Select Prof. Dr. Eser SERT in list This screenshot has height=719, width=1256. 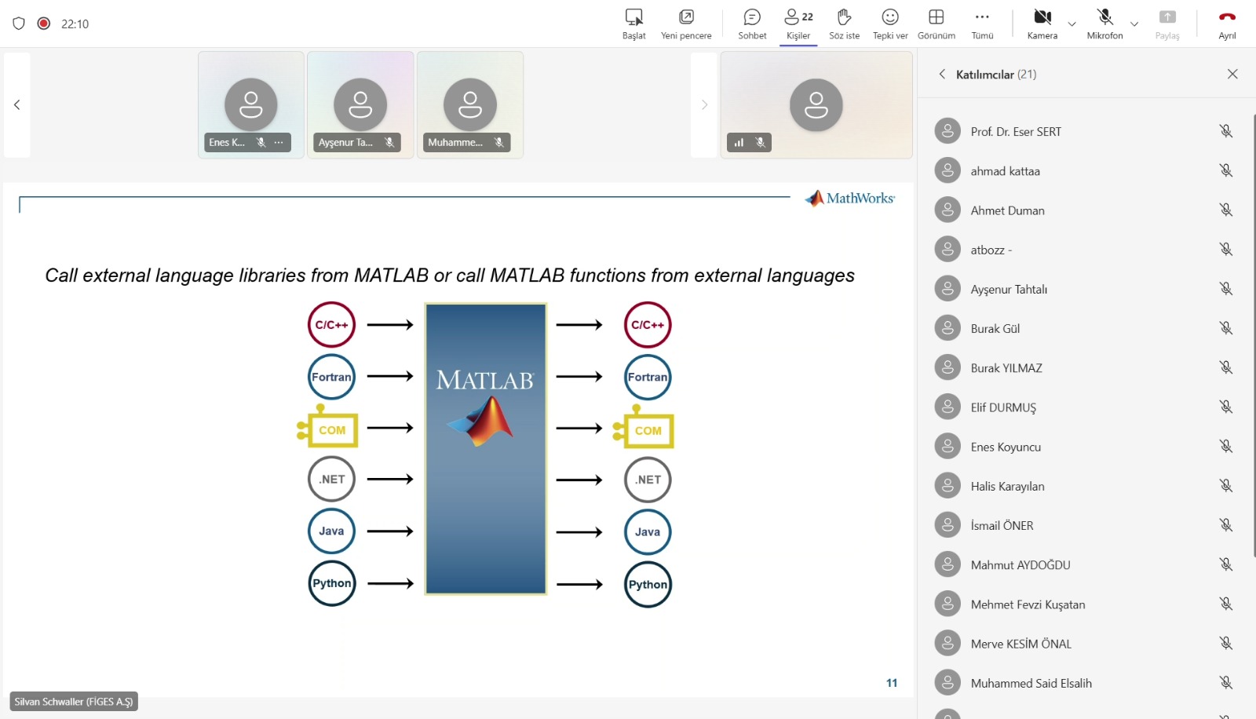(x=1083, y=131)
